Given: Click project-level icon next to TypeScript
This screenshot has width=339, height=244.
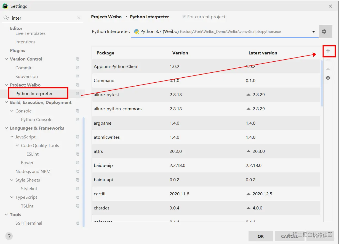Looking at the screenshot, I should click(78, 197).
